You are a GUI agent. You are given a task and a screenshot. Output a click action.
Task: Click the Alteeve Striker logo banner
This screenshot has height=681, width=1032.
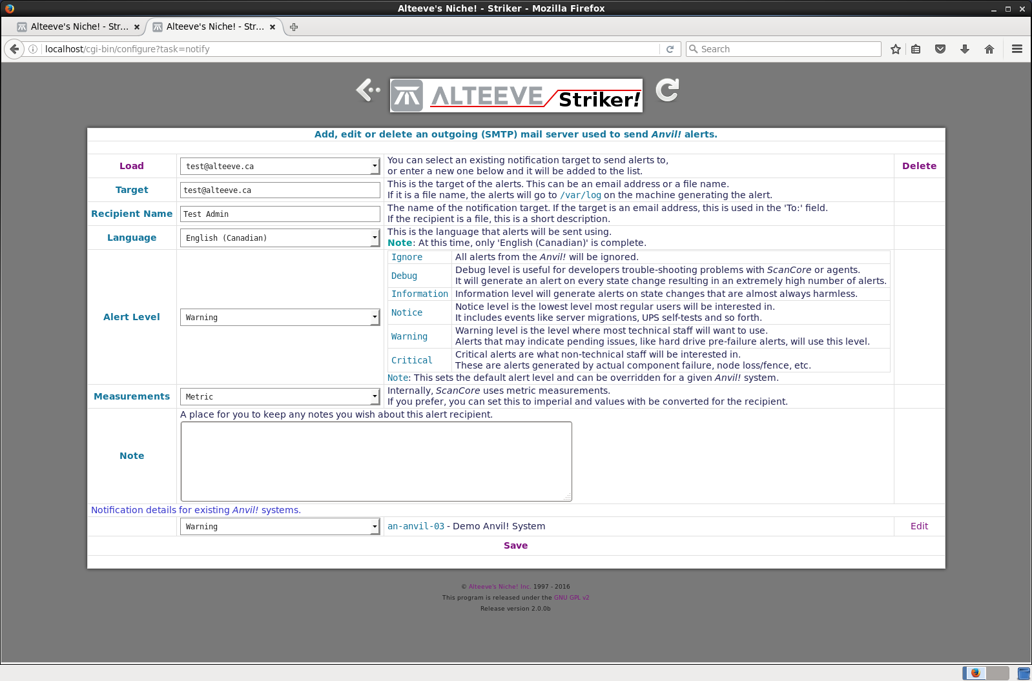(516, 96)
